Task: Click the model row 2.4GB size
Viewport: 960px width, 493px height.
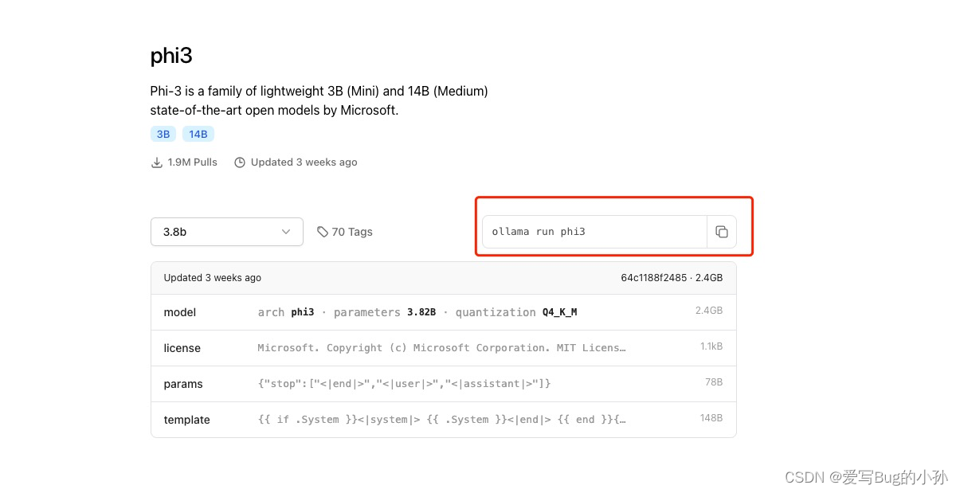Action: (709, 311)
